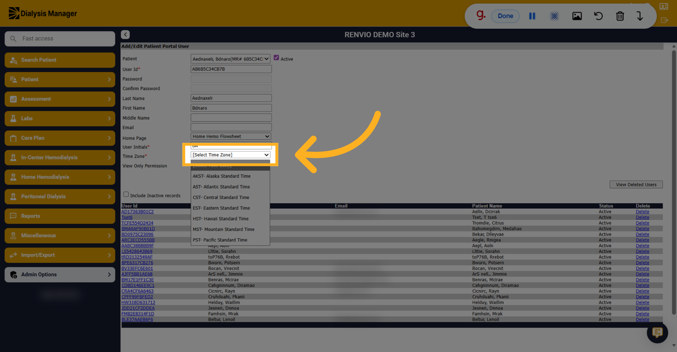677x352 pixels.
Task: Open Reports in sidebar
Action: pyautogui.click(x=60, y=216)
